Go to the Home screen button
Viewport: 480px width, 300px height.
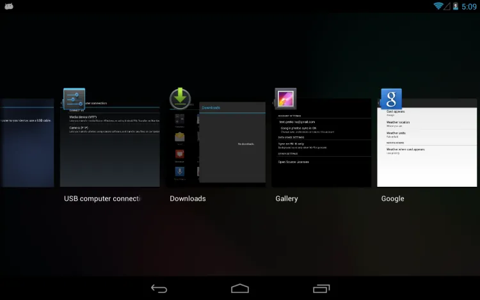tap(240, 288)
